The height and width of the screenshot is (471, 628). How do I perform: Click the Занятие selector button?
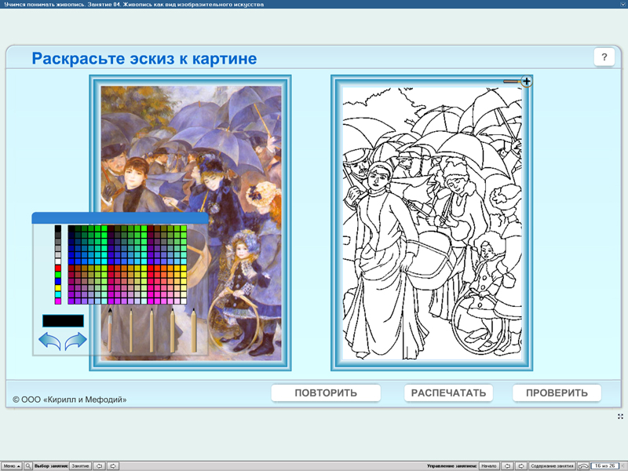coord(80,466)
